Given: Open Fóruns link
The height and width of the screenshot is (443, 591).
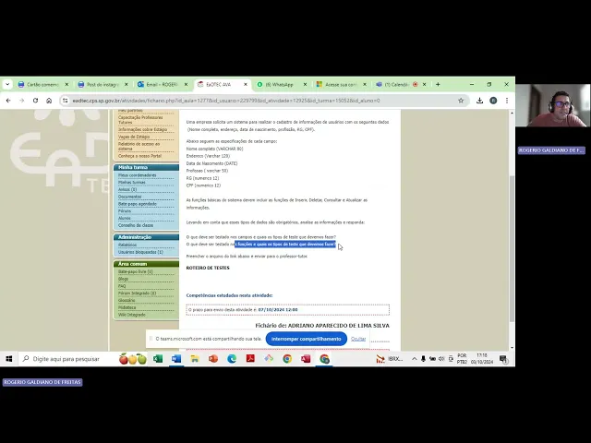Looking at the screenshot, I should [x=125, y=211].
